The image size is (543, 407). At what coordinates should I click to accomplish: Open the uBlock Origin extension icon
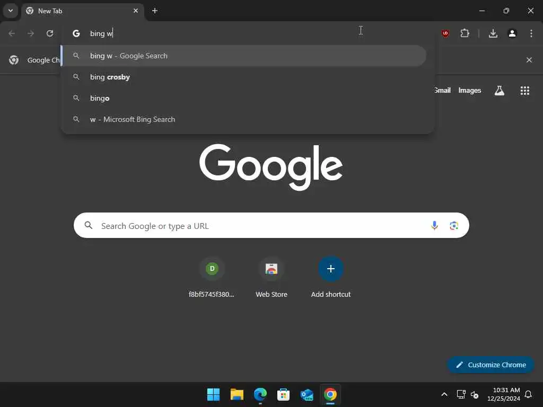click(445, 33)
